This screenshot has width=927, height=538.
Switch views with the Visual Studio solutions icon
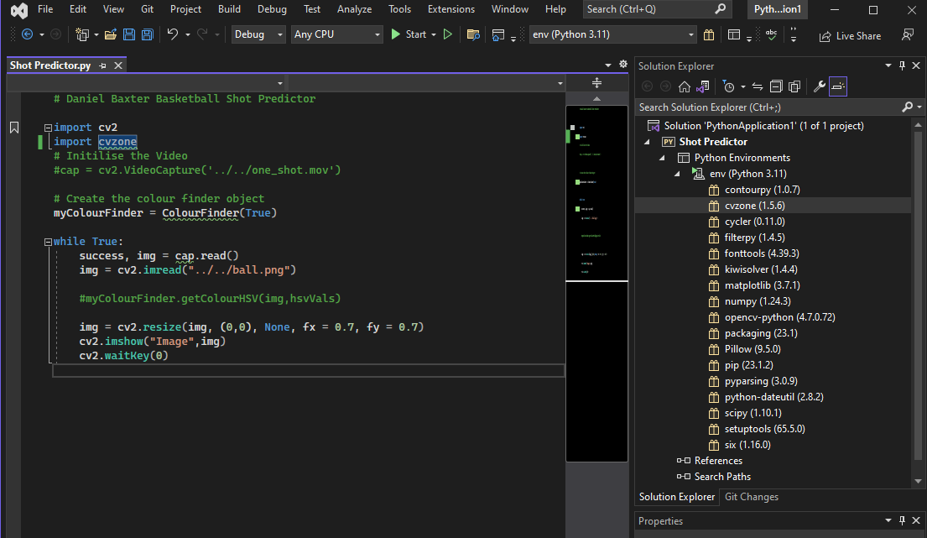point(702,87)
